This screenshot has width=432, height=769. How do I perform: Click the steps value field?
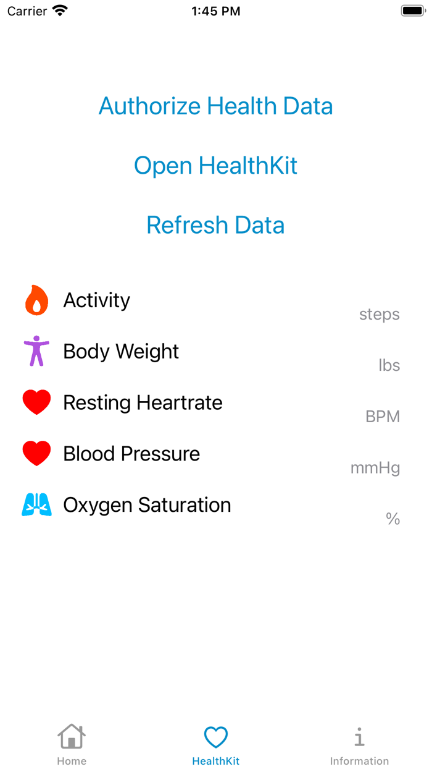(379, 315)
